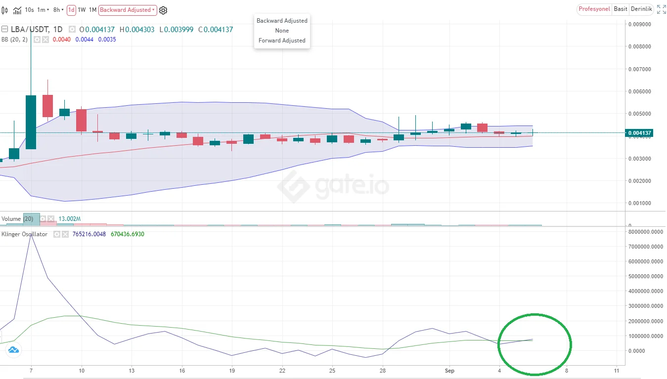
Task: Remove the Klinger Oscillator indicator
Action: [65, 234]
